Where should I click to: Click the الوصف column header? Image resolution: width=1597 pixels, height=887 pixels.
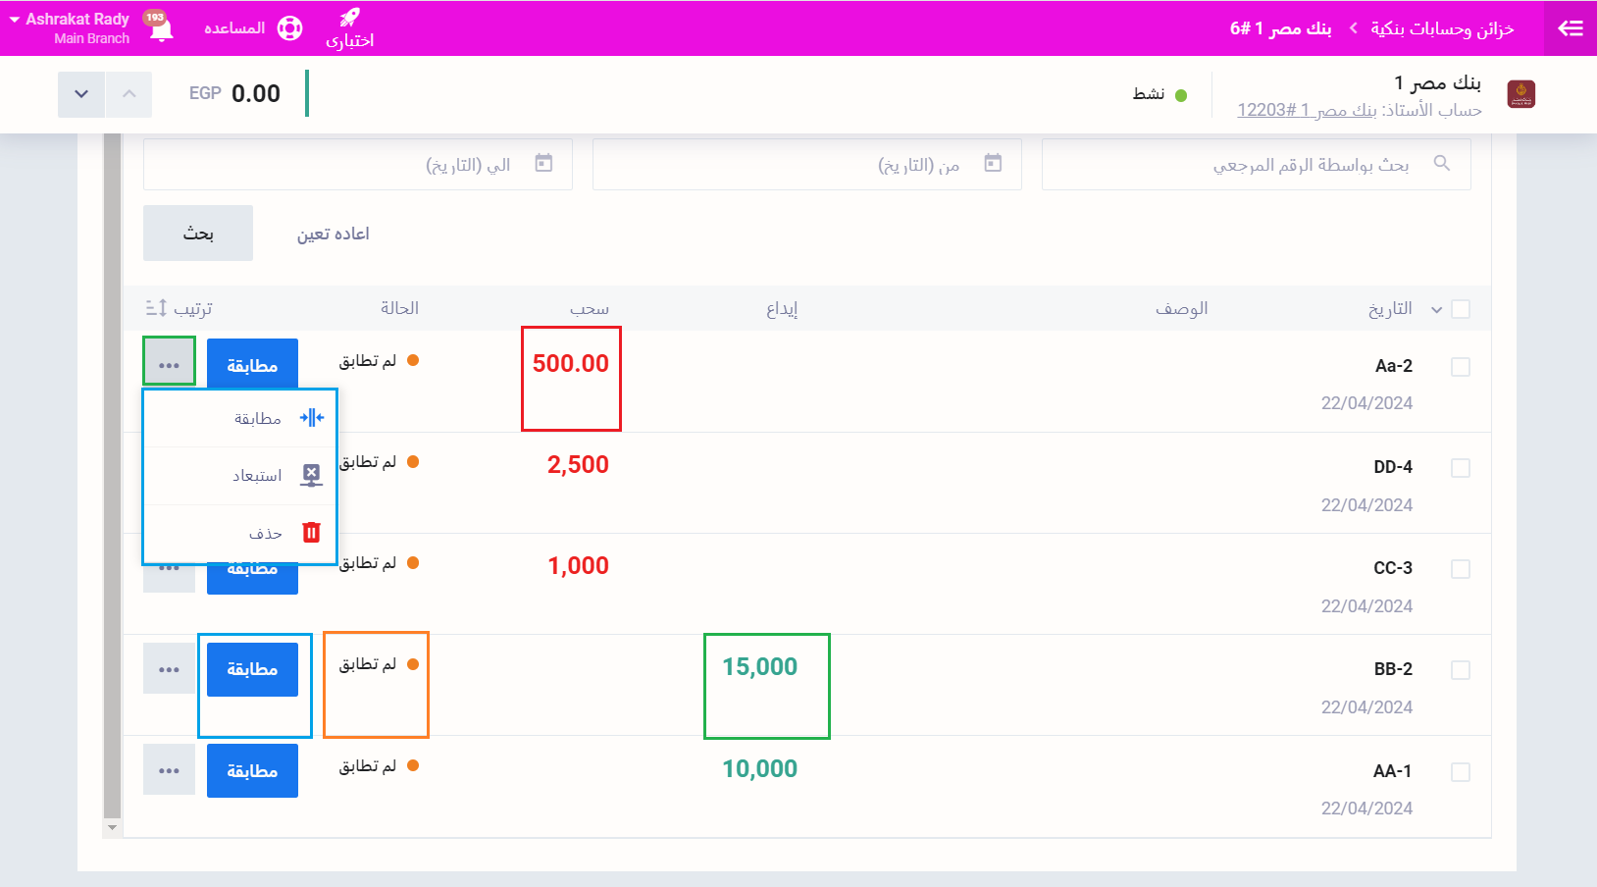1181,309
